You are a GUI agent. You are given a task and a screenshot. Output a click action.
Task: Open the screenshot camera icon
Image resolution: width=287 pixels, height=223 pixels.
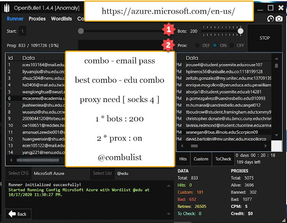click(x=279, y=19)
